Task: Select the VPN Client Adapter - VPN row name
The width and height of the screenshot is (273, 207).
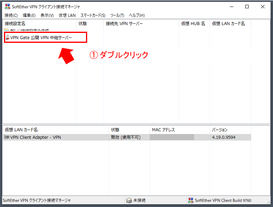Action: [36, 137]
